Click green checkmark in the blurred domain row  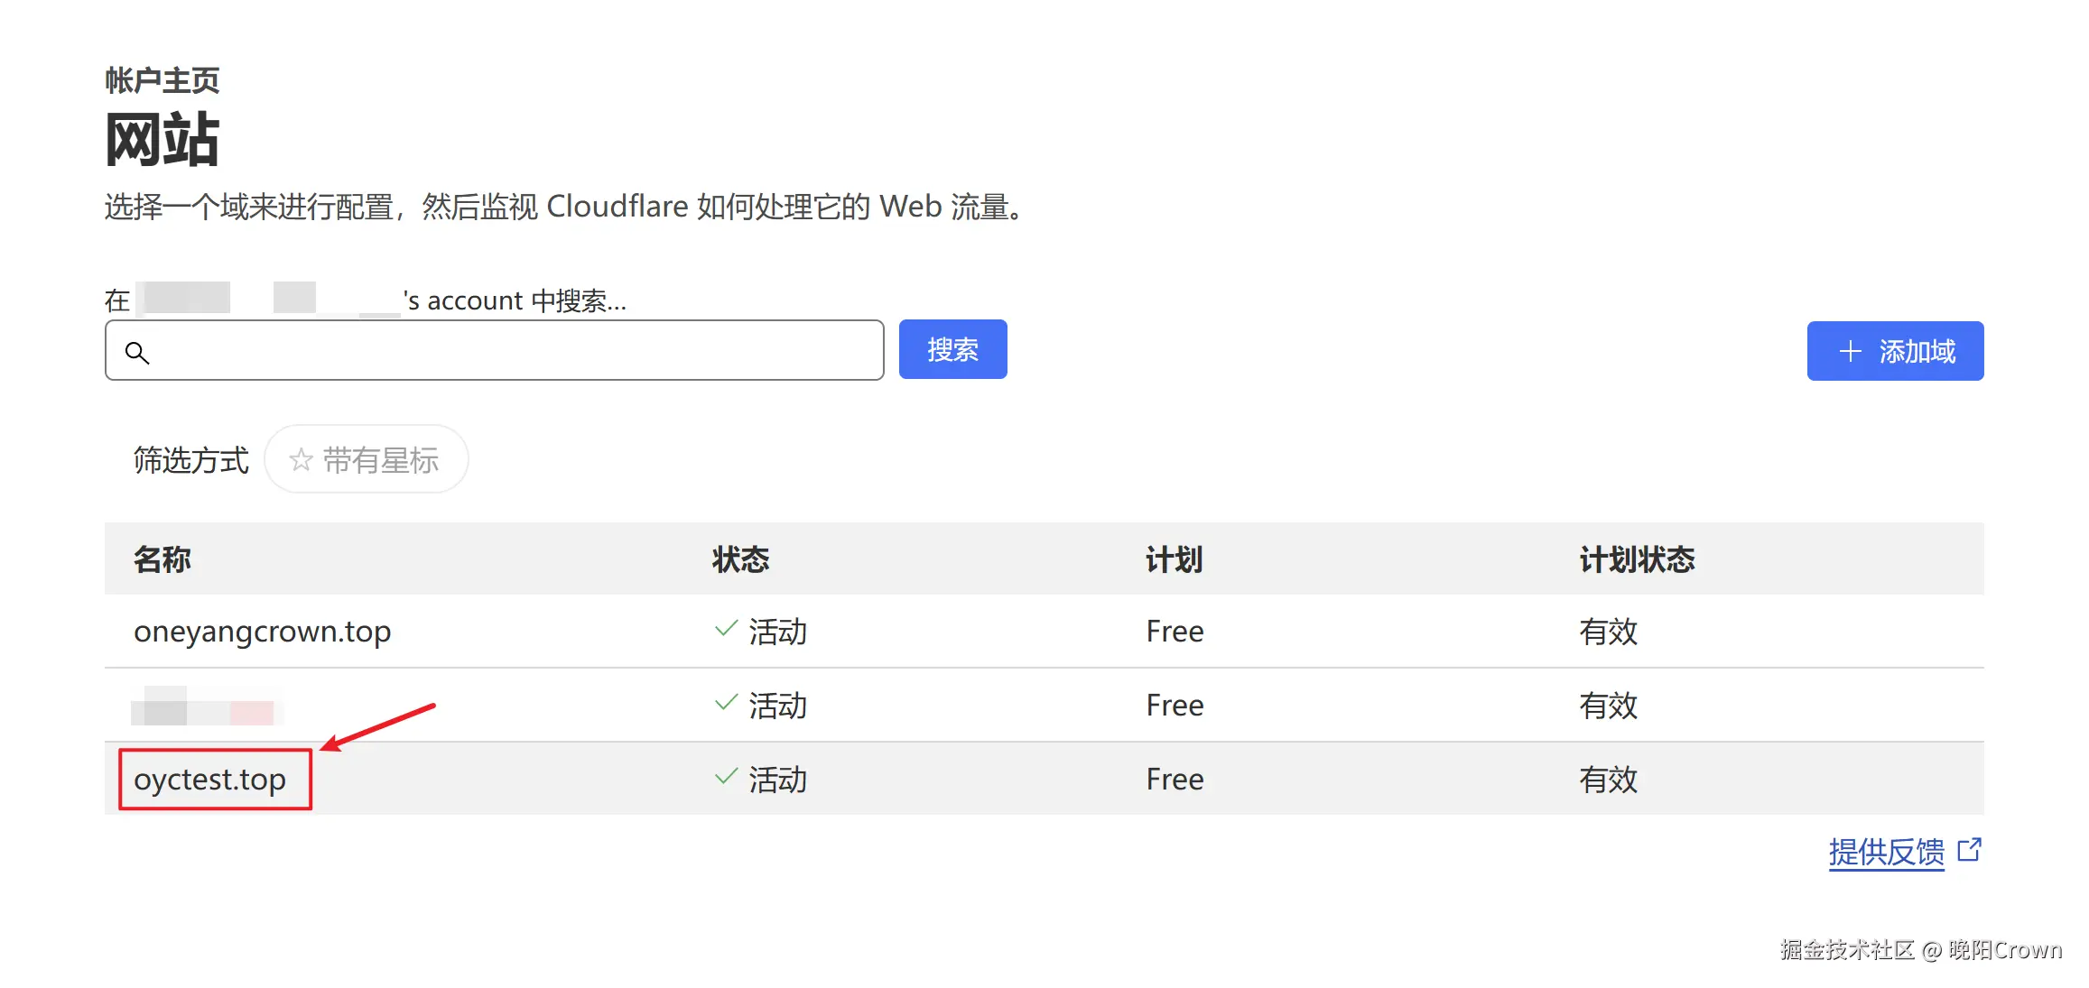726,703
